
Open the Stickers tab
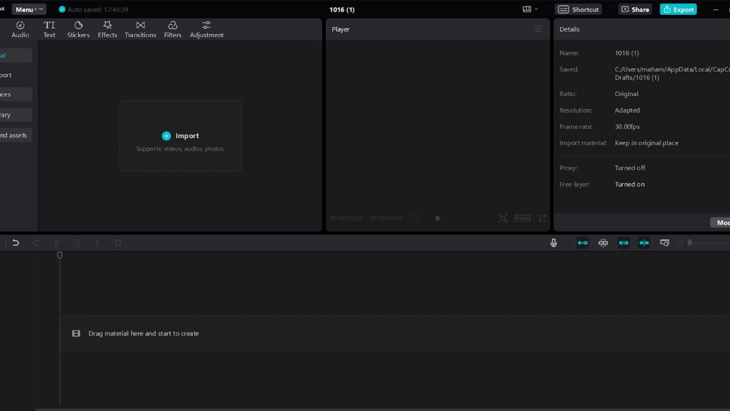coord(78,29)
